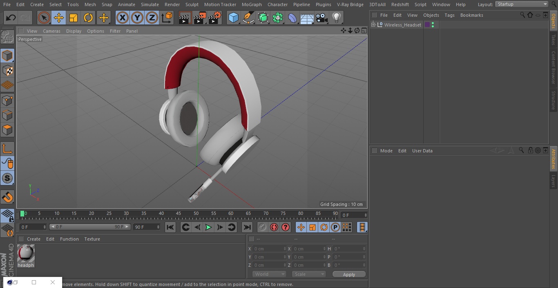Open the Bend deformer icon
Image resolution: width=558 pixels, height=288 pixels.
(292, 18)
